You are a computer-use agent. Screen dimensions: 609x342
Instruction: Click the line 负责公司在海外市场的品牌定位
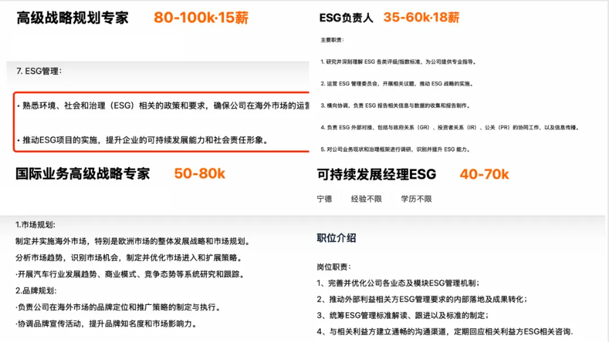119,308
